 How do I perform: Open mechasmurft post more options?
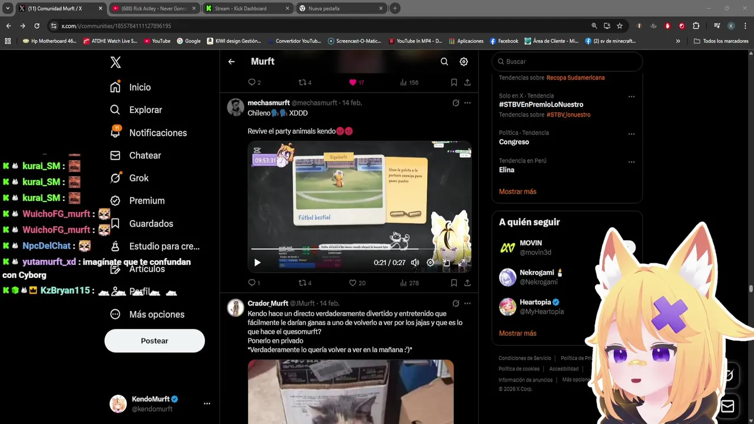[467, 102]
